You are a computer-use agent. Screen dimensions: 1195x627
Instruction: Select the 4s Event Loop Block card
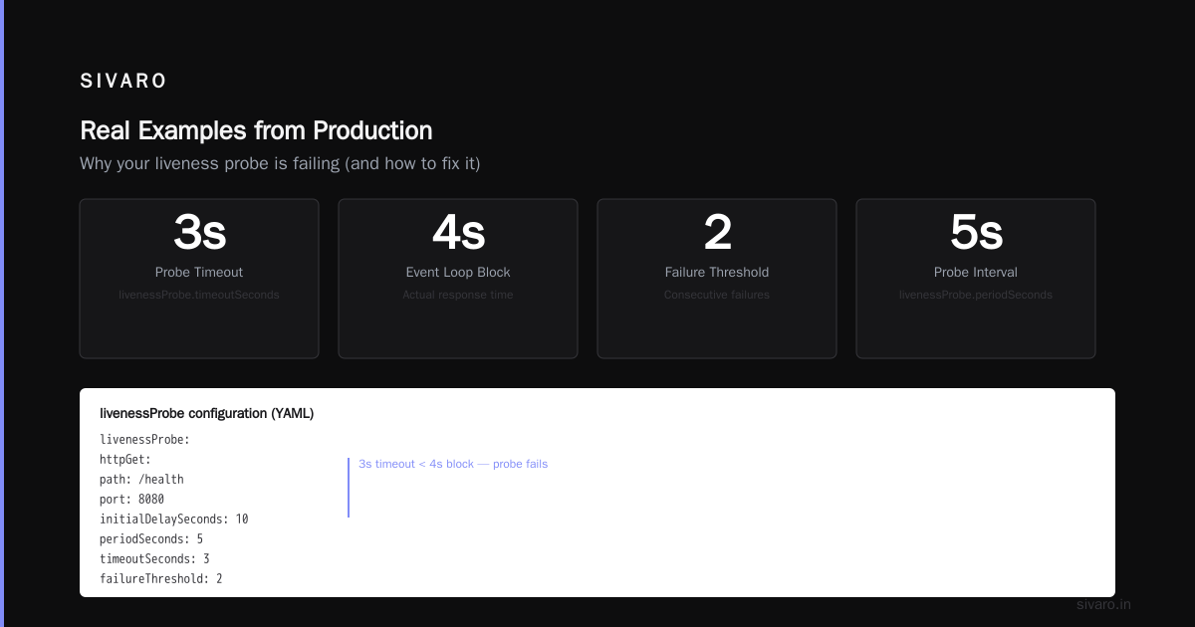pos(458,279)
